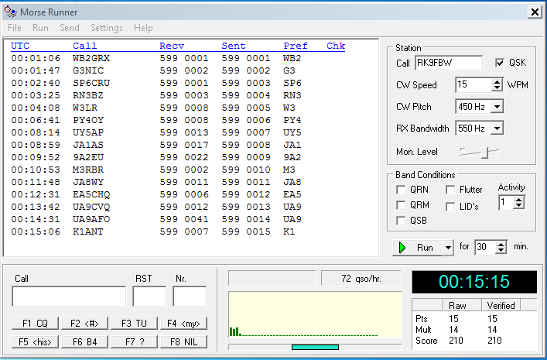Enable the QRM band condition
Viewport: 547px width, 360px height.
coord(401,205)
